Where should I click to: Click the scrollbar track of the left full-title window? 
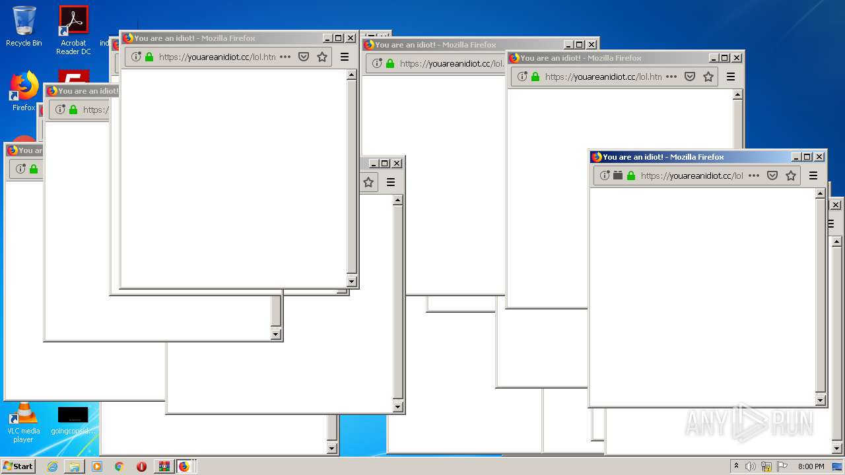[x=352, y=178]
